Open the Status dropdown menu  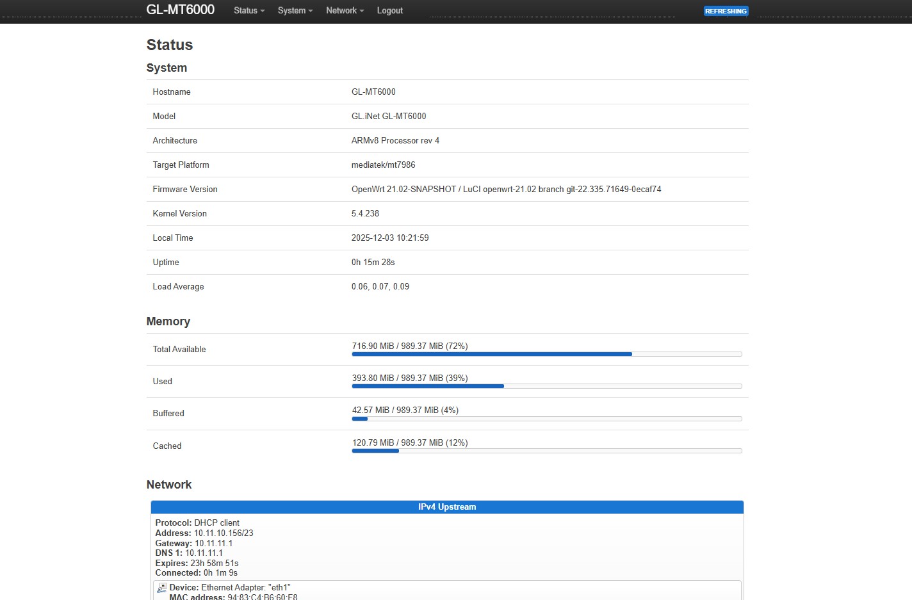[x=248, y=11]
